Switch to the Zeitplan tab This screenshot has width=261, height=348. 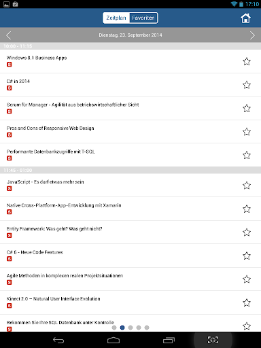[116, 18]
